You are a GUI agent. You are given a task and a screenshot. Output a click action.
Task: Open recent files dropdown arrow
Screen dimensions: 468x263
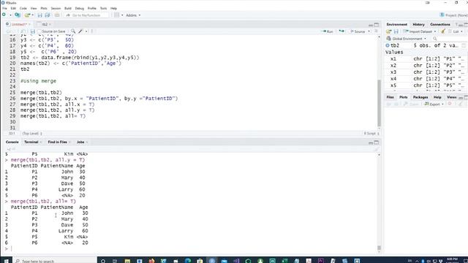click(32, 15)
